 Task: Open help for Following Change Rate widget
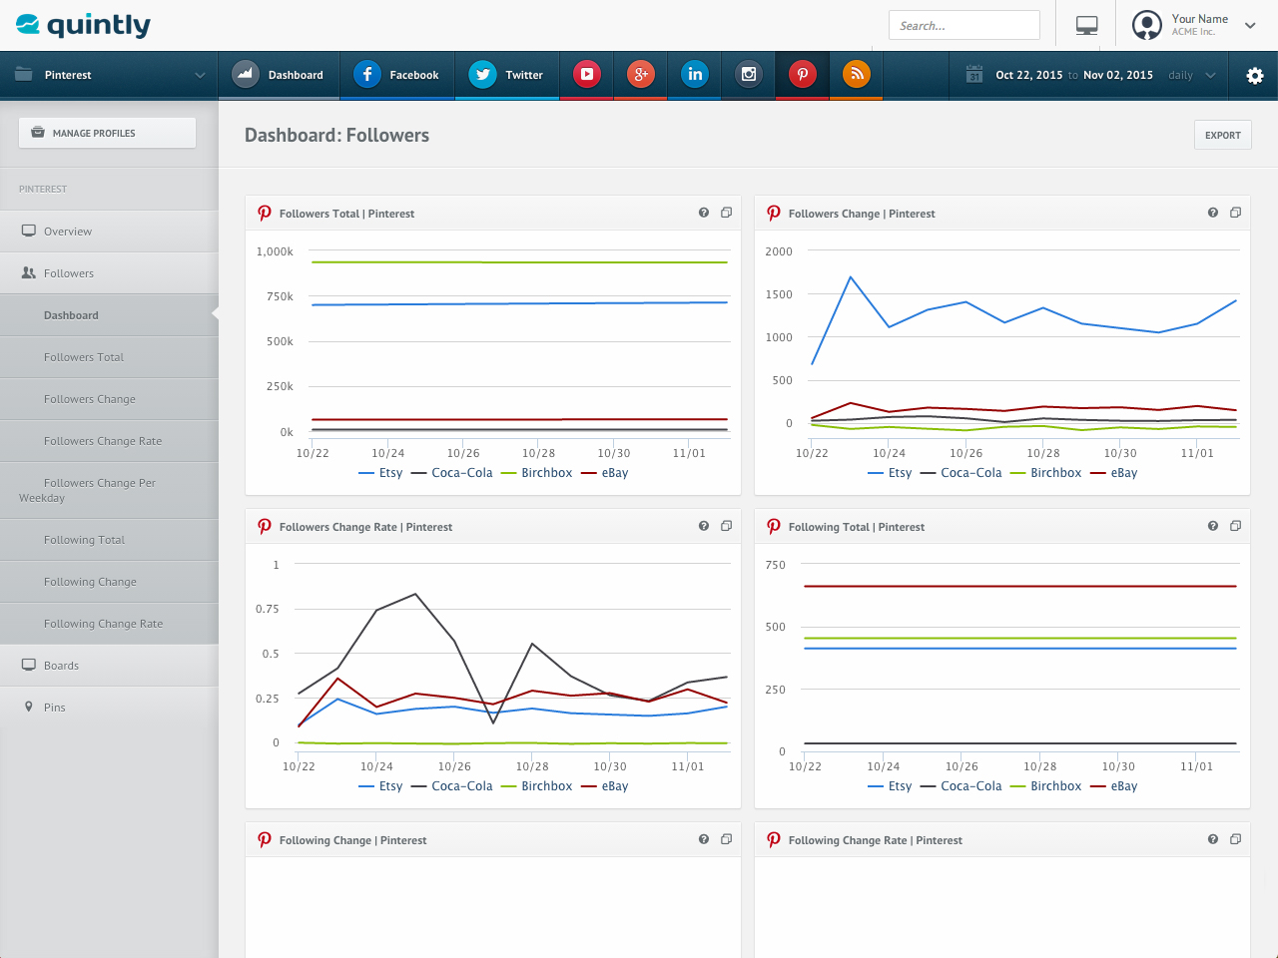1213,839
